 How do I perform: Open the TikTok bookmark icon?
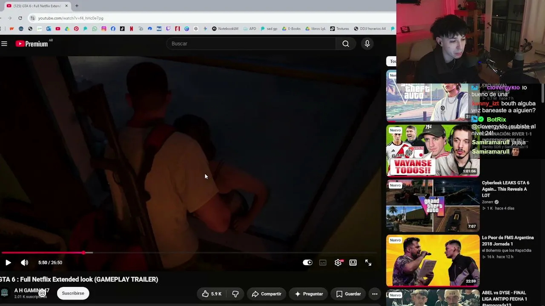tap(122, 29)
